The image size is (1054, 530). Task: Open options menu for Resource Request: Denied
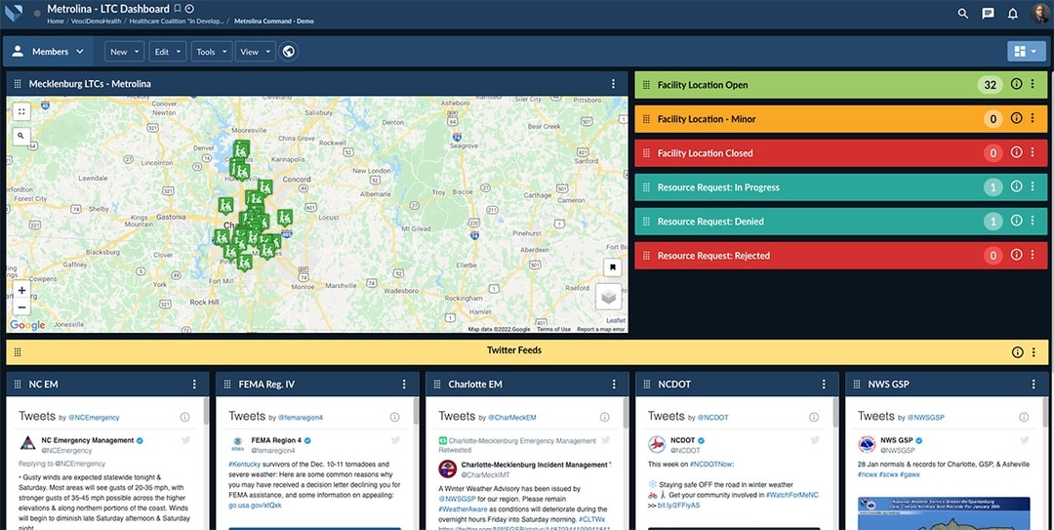[1033, 221]
